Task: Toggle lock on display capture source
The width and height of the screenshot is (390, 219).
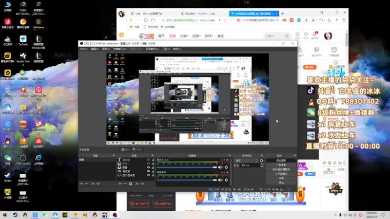Action: tap(153, 175)
